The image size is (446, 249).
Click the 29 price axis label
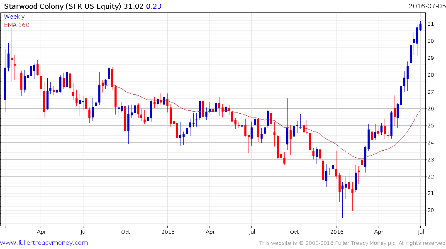click(431, 58)
